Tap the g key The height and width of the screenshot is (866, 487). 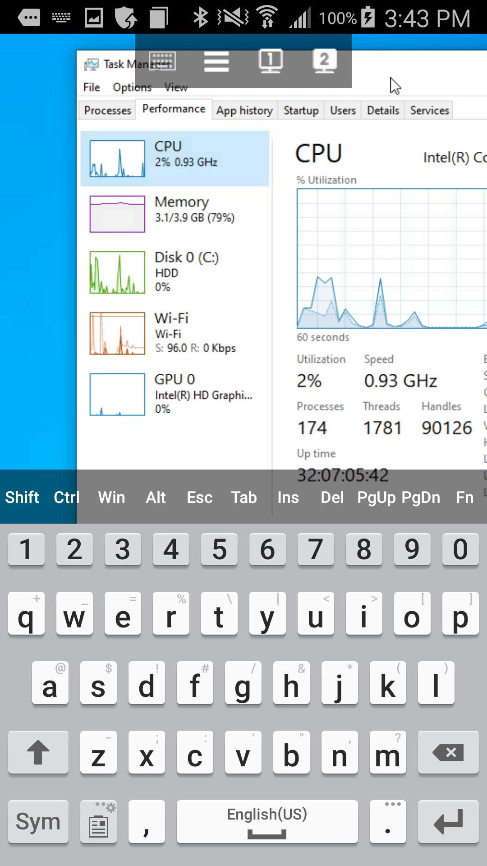click(x=243, y=683)
